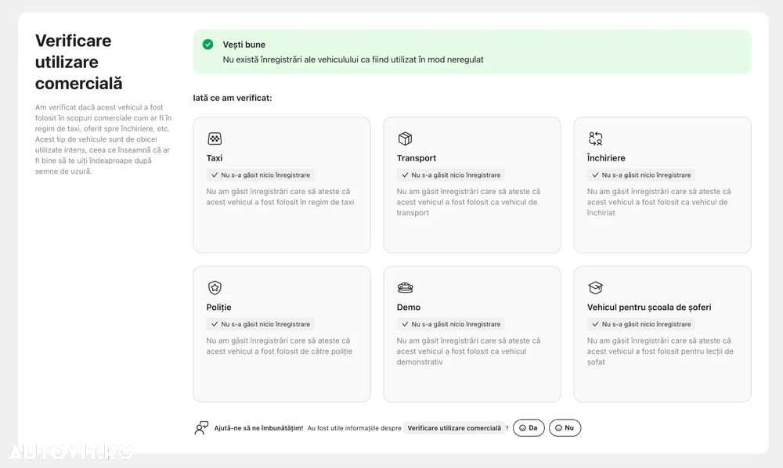Click the Poliție no-records status badge
This screenshot has height=468, width=783.
point(260,324)
